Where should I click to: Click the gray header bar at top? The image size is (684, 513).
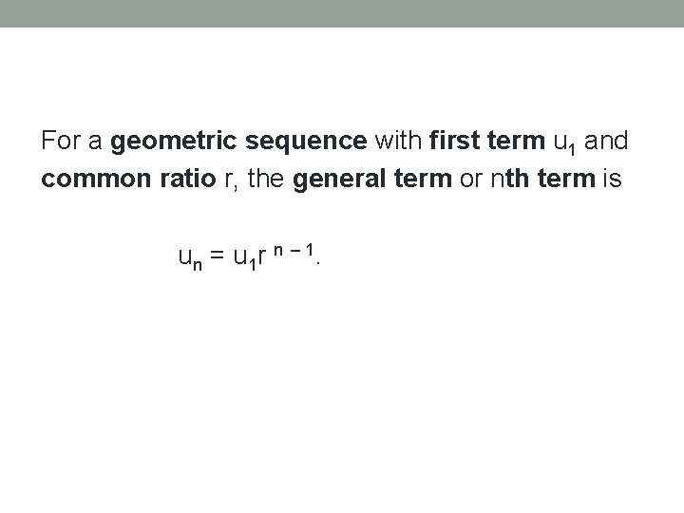(342, 13)
